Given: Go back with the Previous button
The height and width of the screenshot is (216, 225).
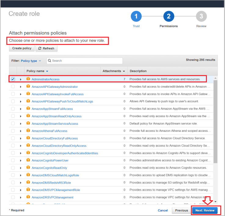Looking at the screenshot, I should (x=182, y=211).
